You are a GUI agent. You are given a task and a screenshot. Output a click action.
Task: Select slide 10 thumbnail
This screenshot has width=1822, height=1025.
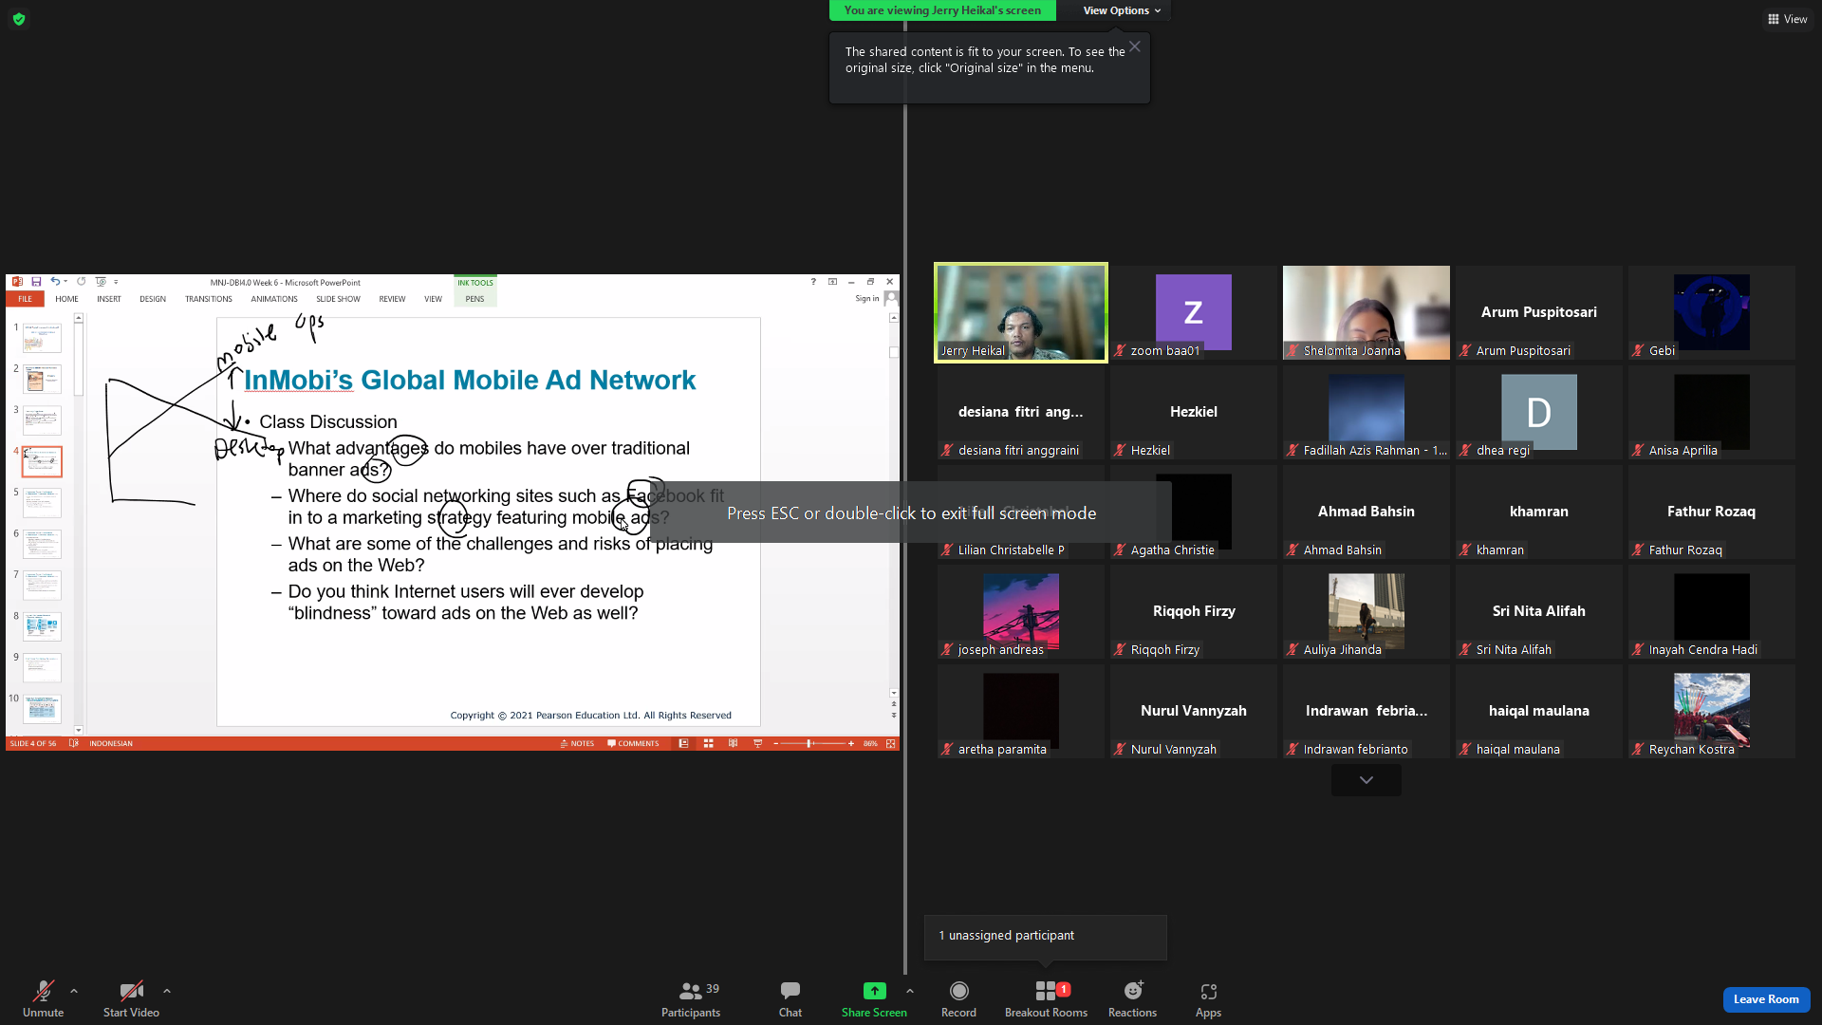tap(42, 709)
